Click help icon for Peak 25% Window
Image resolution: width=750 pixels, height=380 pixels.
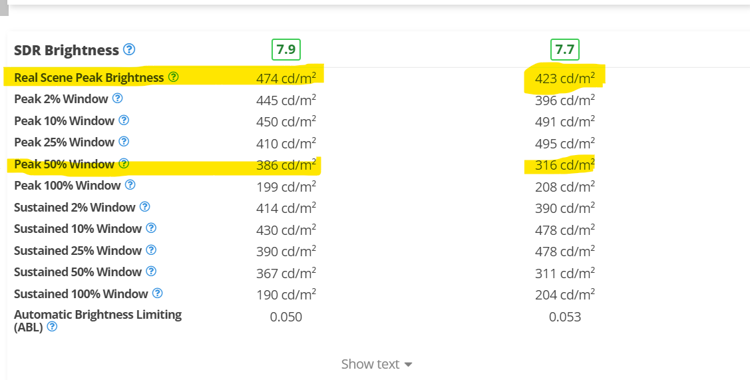124,142
